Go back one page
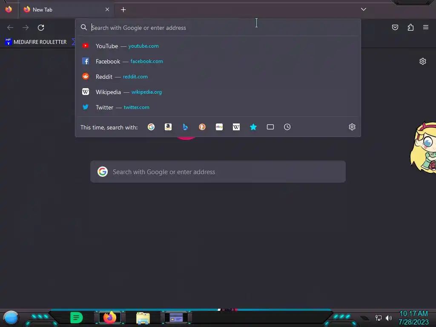Image resolution: width=436 pixels, height=327 pixels. coord(10,28)
